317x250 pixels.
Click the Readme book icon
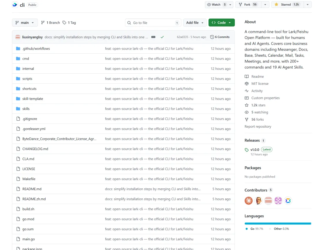[247, 76]
